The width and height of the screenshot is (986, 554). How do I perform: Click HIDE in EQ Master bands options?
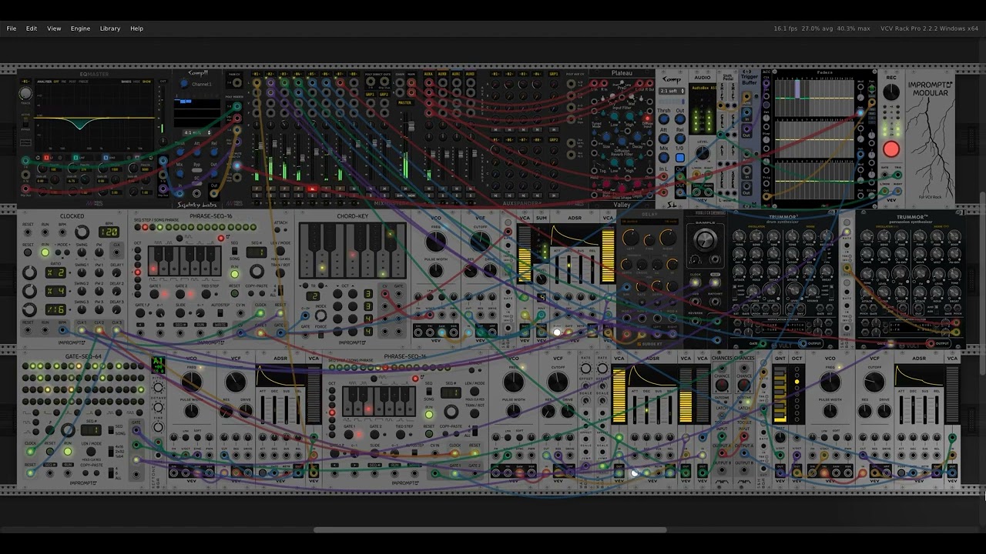point(136,82)
